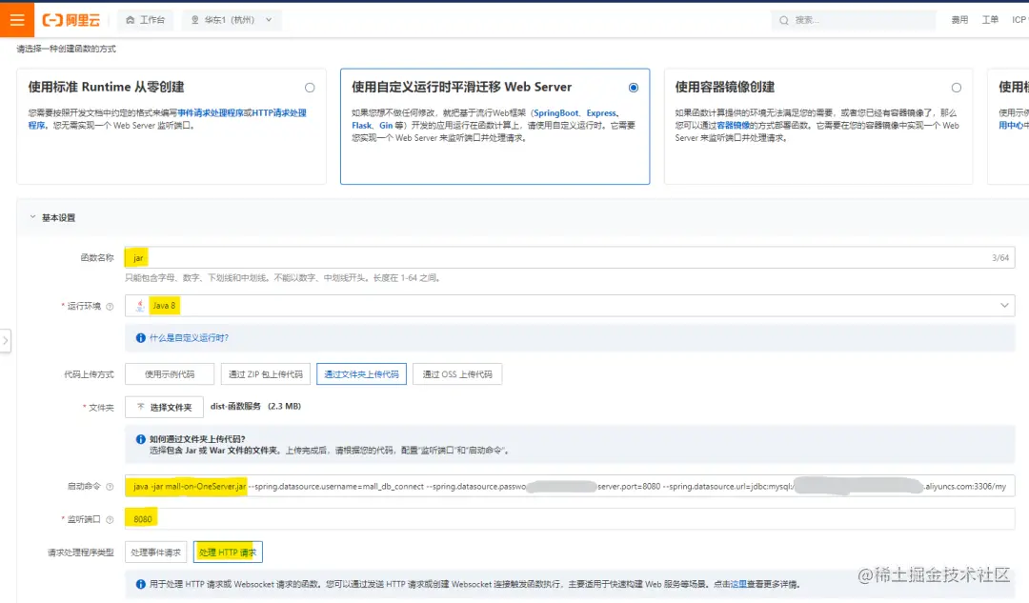Select 使用容器镜像创建 radio button
This screenshot has width=1029, height=603.
point(957,88)
